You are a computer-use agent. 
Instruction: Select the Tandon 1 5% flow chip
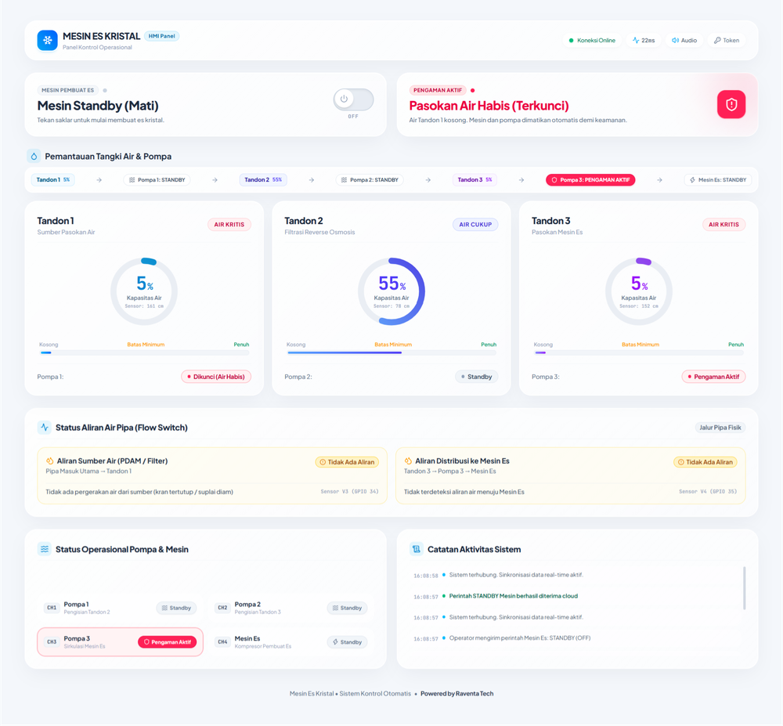coord(53,180)
